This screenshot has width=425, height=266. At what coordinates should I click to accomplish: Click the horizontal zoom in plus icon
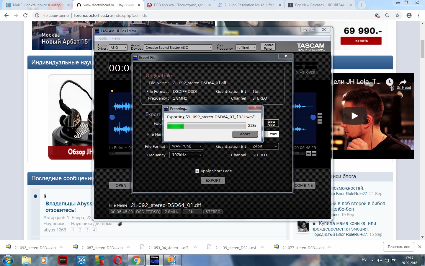(x=314, y=154)
